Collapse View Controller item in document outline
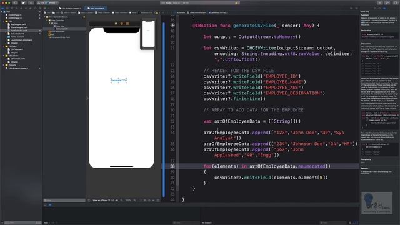Image resolution: width=400 pixels, height=225 pixels. tap(47, 21)
